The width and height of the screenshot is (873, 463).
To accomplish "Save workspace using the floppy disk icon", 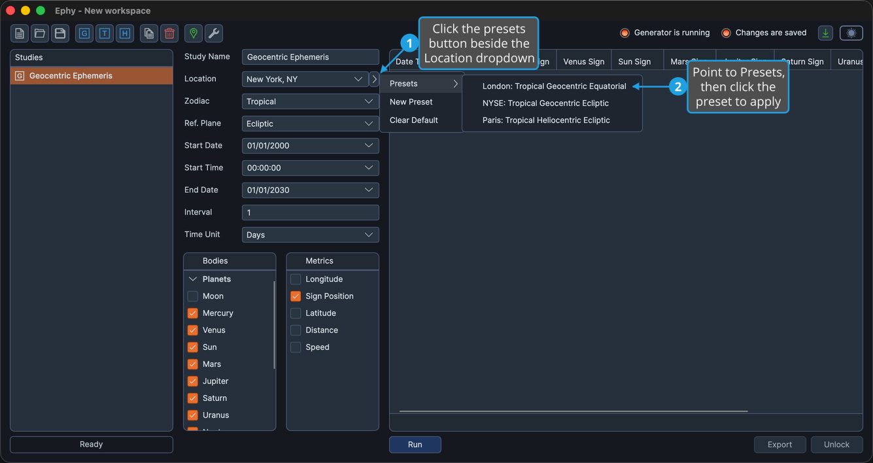I will click(x=60, y=33).
